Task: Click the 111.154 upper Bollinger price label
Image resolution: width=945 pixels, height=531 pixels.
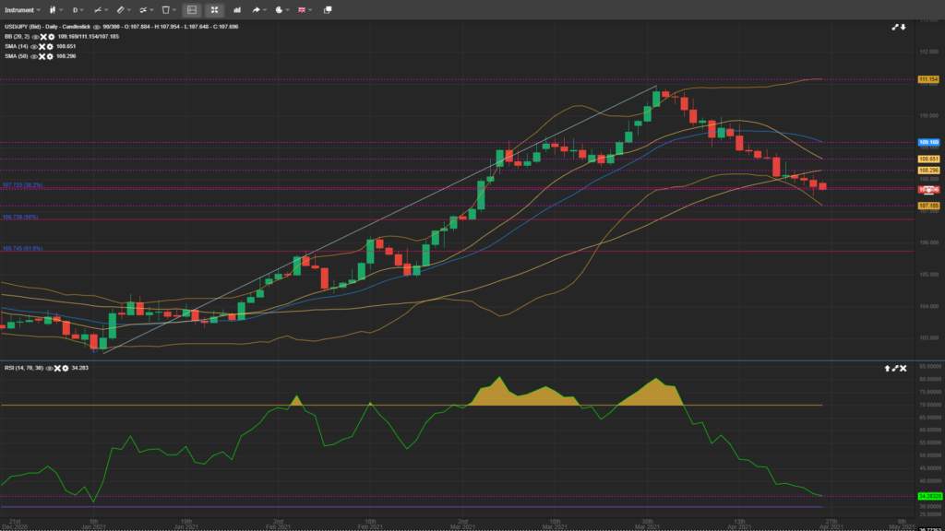Action: pyautogui.click(x=928, y=79)
